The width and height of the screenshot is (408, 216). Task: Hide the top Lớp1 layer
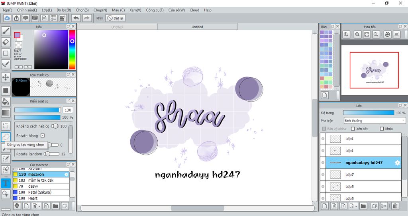tap(323, 139)
